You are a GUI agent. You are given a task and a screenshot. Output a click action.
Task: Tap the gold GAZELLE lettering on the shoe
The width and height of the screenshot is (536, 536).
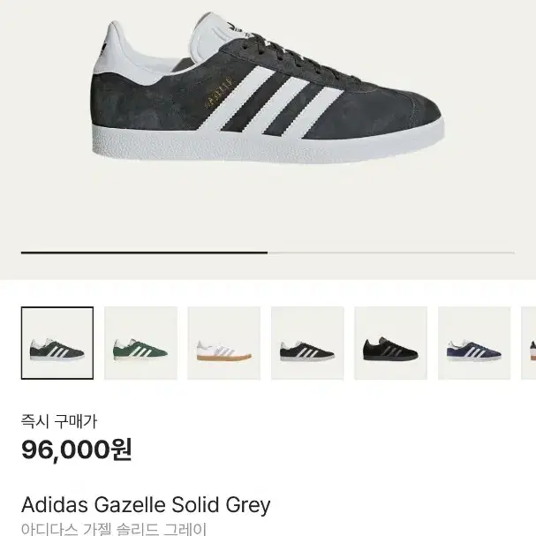click(x=219, y=94)
